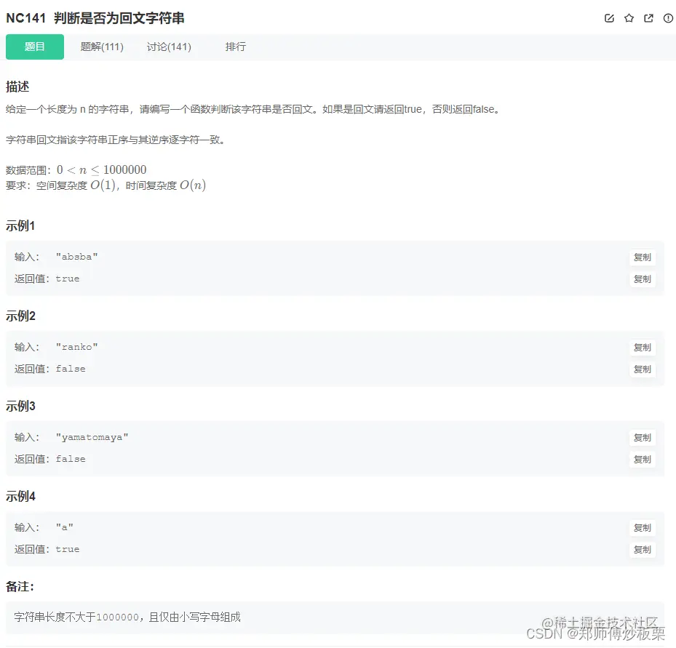Copy the input of 示例1

pos(642,257)
